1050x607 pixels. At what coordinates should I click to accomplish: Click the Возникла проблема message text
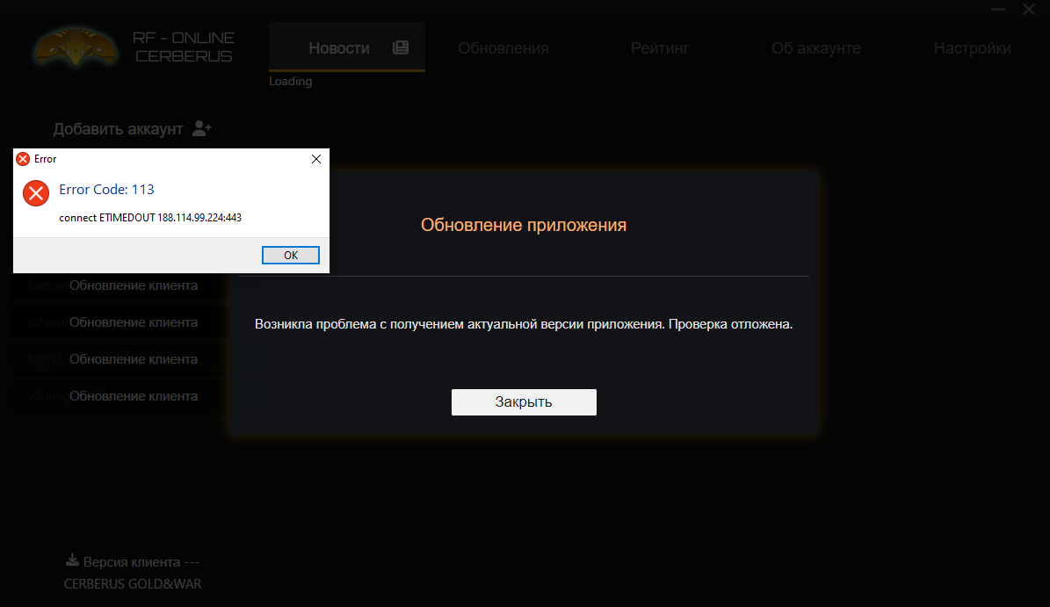(x=524, y=324)
